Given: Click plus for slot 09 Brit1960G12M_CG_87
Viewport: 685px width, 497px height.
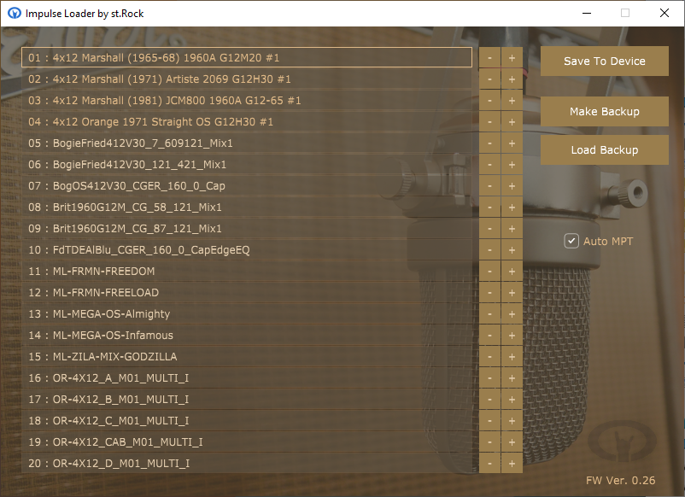Looking at the screenshot, I should (512, 228).
